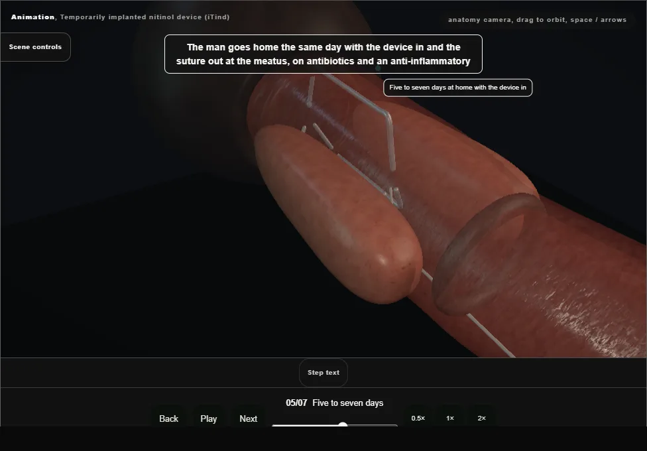The width and height of the screenshot is (647, 451).
Task: Click the timeline progress slider handle
Action: coord(343,425)
